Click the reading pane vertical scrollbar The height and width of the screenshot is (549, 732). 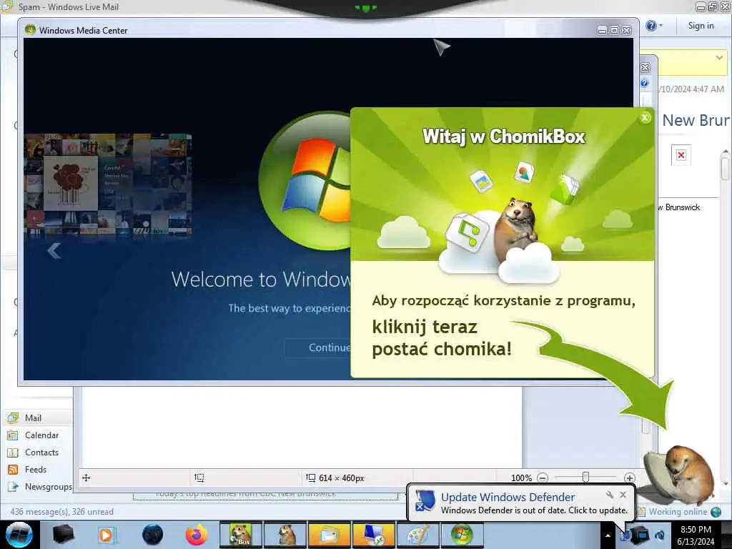725,317
